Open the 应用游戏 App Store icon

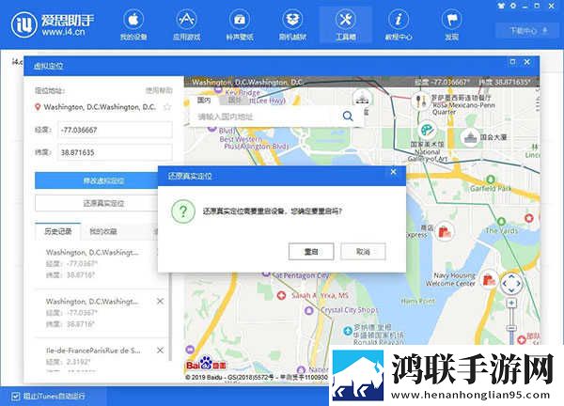(186, 20)
